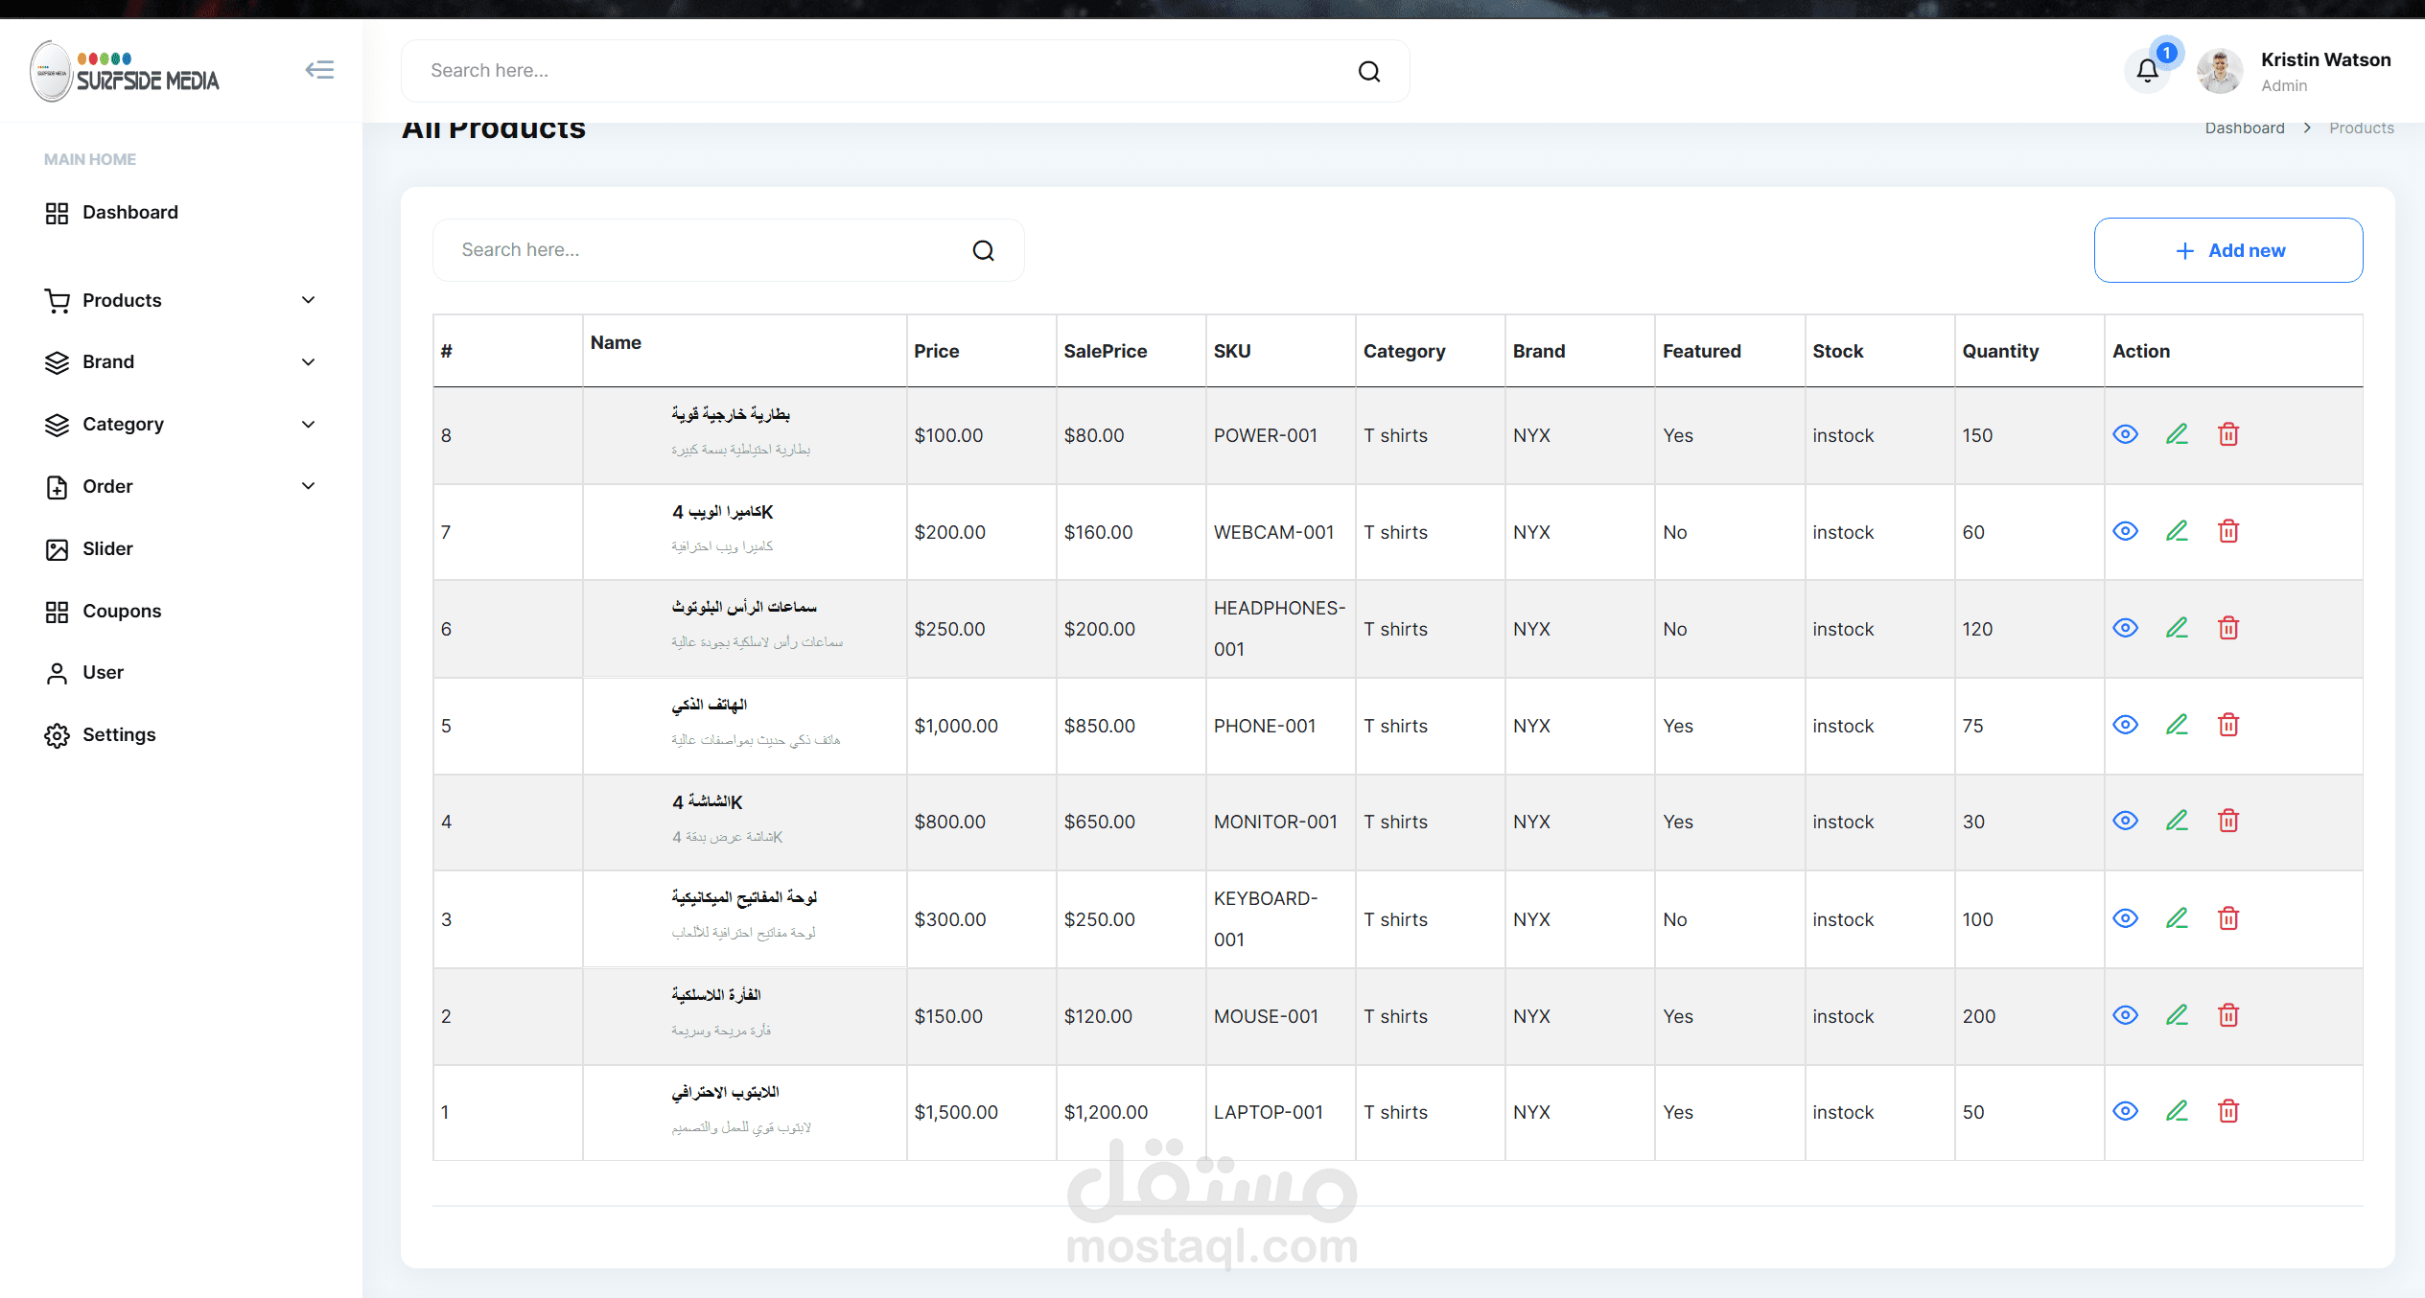View PHONE-001 product via eye icon
Viewport: 2425px width, 1298px height.
(2125, 725)
